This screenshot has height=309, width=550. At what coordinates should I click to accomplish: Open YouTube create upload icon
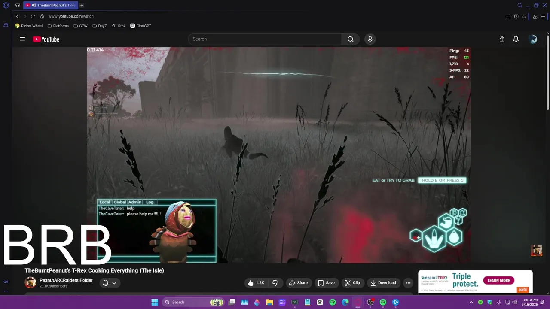click(x=502, y=39)
